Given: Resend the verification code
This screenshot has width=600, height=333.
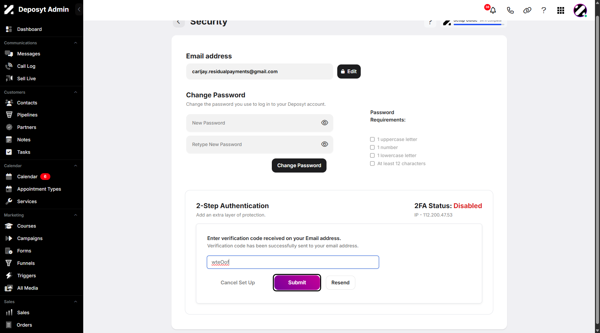Looking at the screenshot, I should click(x=340, y=283).
